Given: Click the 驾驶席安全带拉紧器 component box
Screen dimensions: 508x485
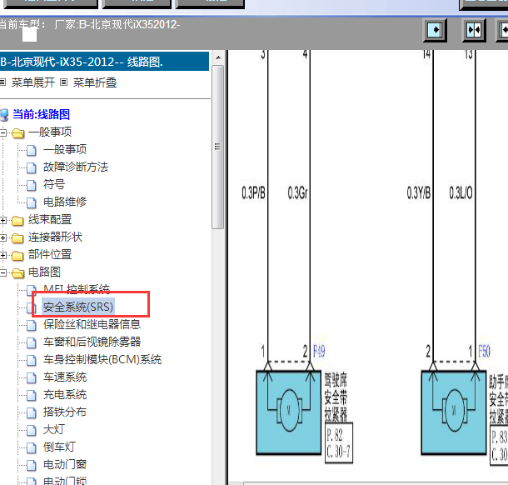Looking at the screenshot, I should [289, 412].
